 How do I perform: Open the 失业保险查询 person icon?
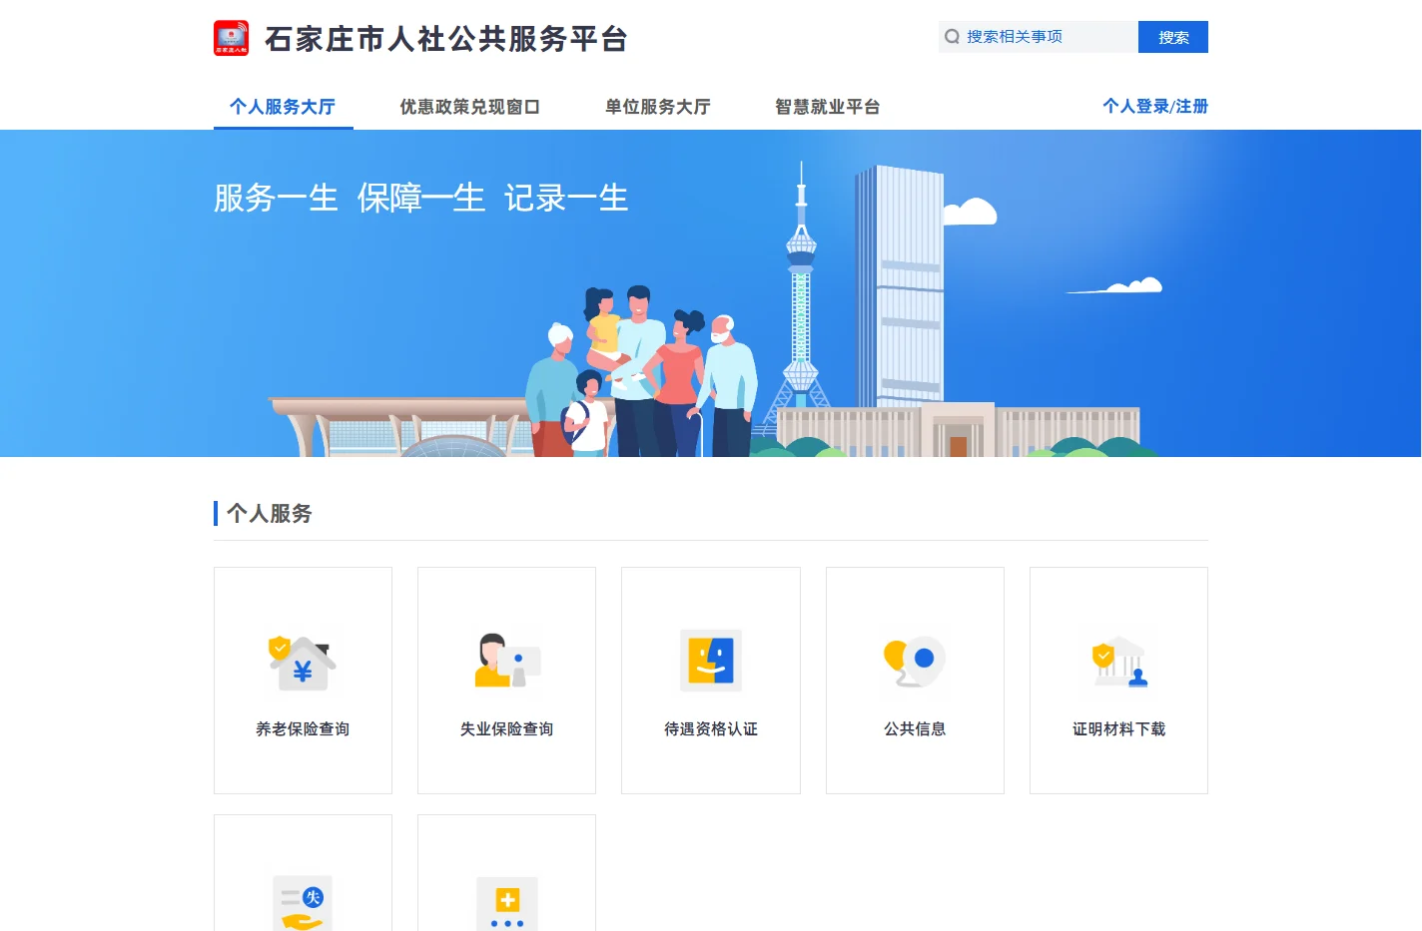pyautogui.click(x=507, y=661)
